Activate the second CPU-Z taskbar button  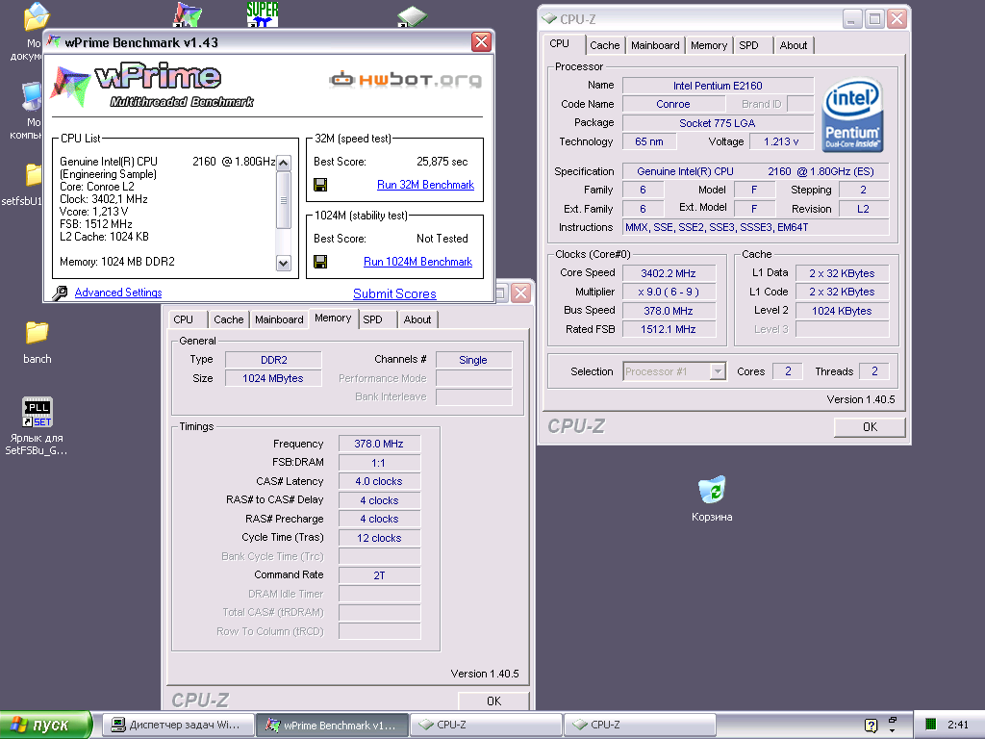pyautogui.click(x=640, y=726)
